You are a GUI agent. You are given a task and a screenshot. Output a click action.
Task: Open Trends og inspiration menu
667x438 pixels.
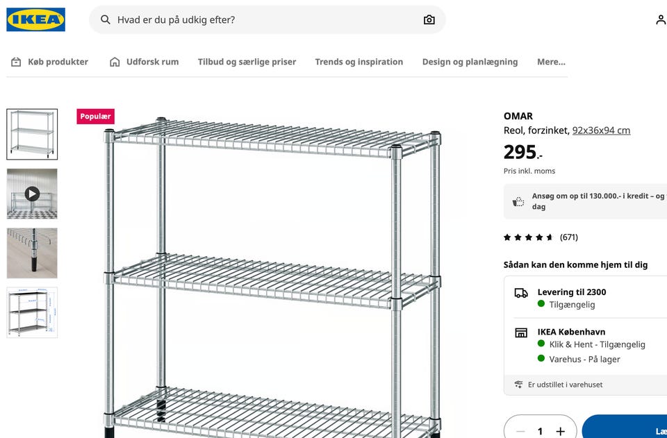[359, 62]
